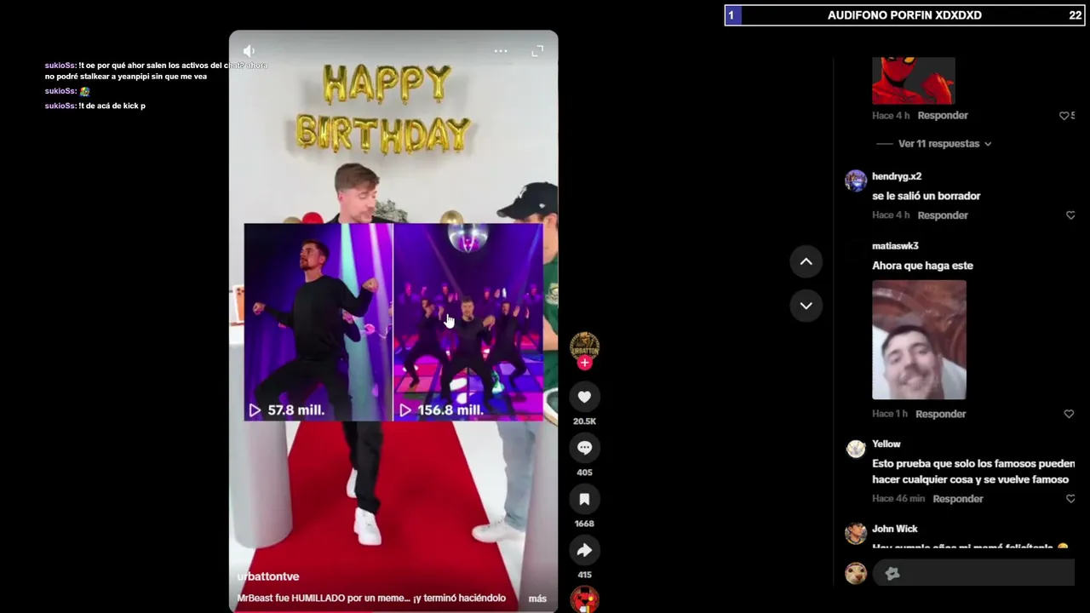Open hendryg.x2's profile avatar
This screenshot has height=613, width=1090.
point(856,180)
